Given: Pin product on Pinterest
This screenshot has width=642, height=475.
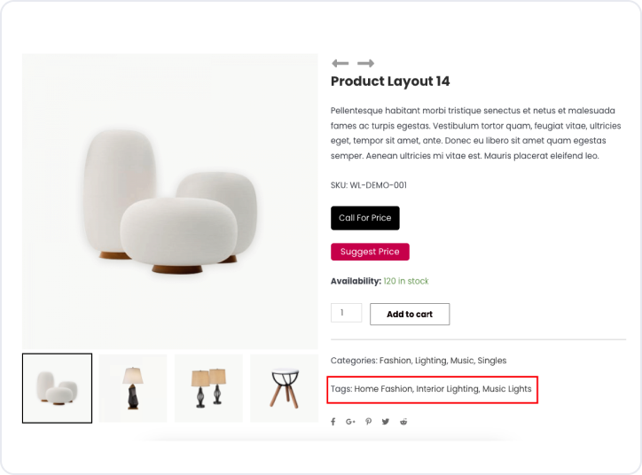Looking at the screenshot, I should (x=368, y=422).
